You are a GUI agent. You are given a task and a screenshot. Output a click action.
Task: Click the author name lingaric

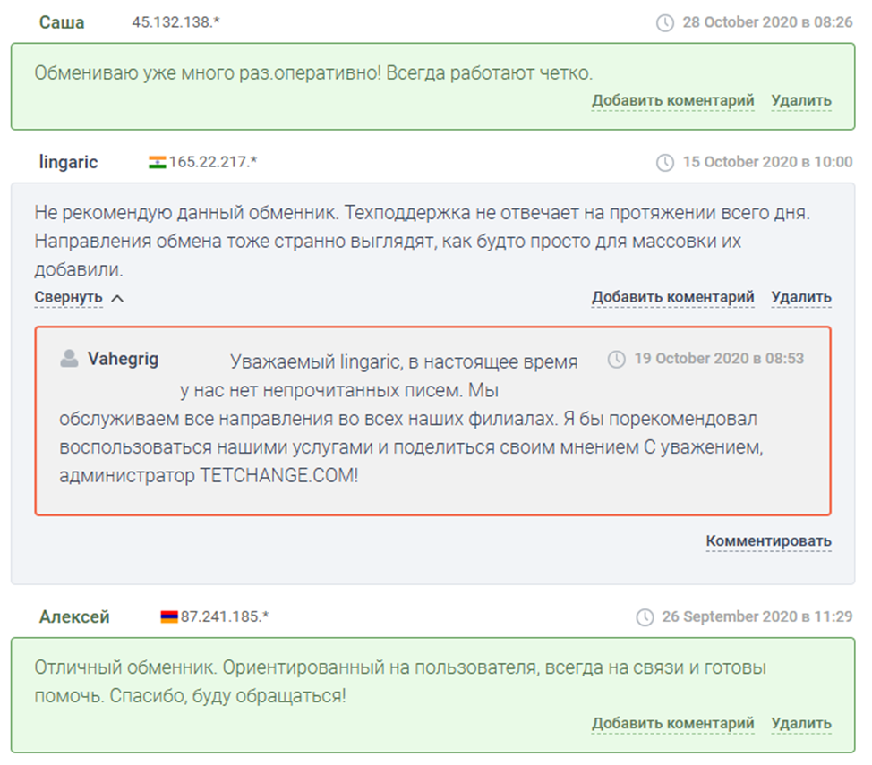pyautogui.click(x=68, y=162)
